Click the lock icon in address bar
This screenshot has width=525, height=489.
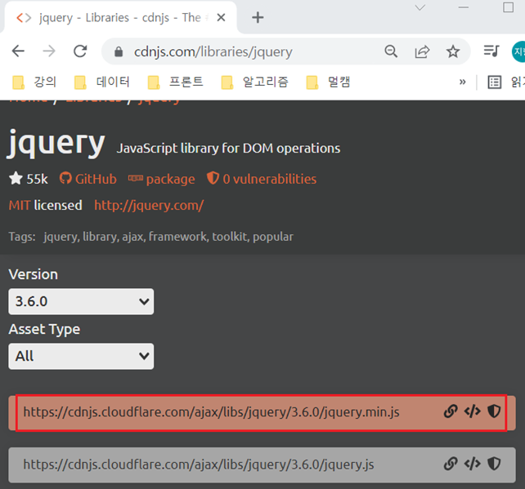tap(119, 51)
